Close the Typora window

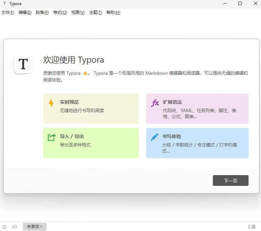click(x=256, y=3)
